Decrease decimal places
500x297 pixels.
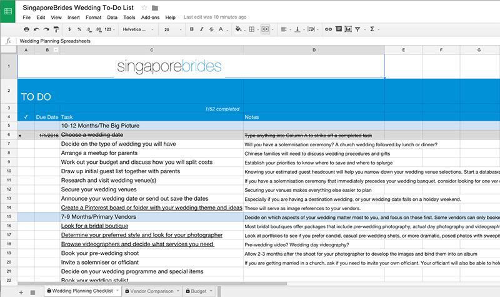(x=89, y=29)
